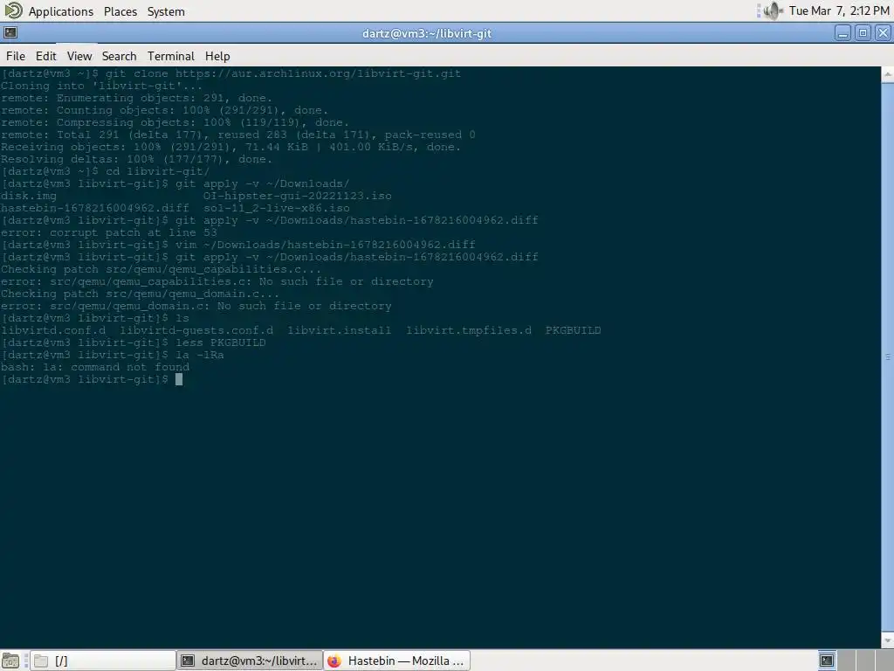Image resolution: width=894 pixels, height=671 pixels.
Task: Maximize the terminal window
Action: point(863,33)
